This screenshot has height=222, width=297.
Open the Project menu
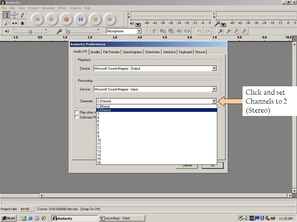pos(33,8)
